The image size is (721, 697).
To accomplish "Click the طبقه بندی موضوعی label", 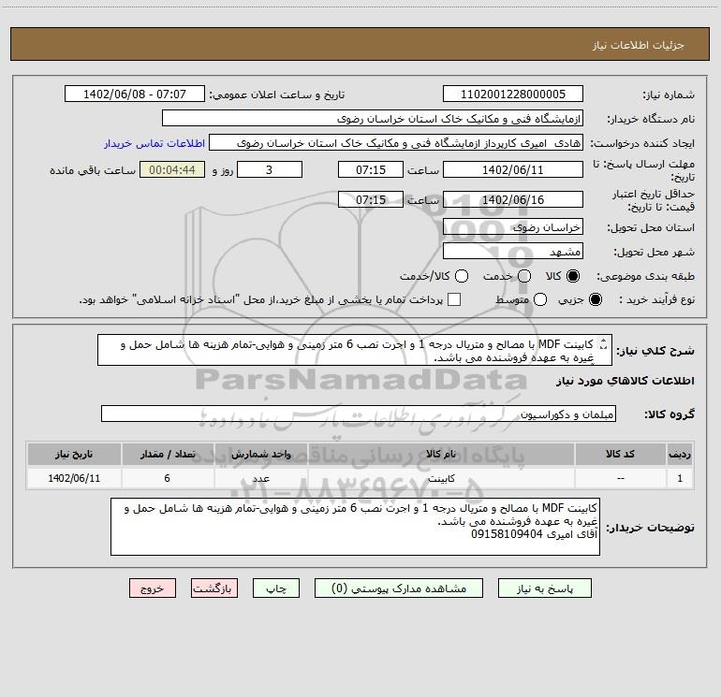I will 645,277.
